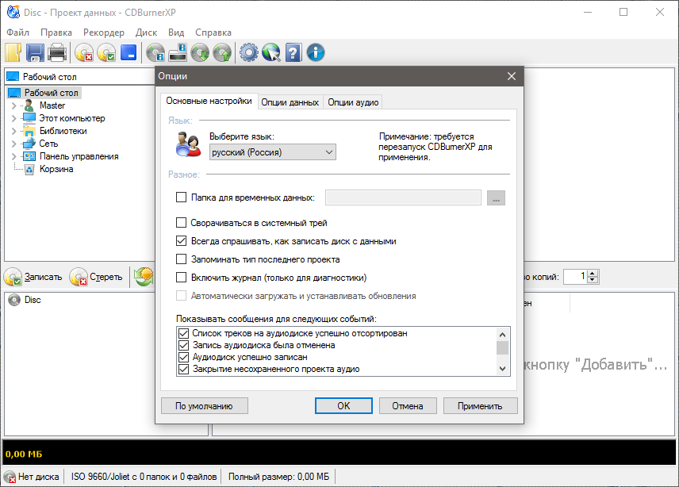The image size is (679, 487).
Task: Expand the Master node in tree
Action: 13,105
